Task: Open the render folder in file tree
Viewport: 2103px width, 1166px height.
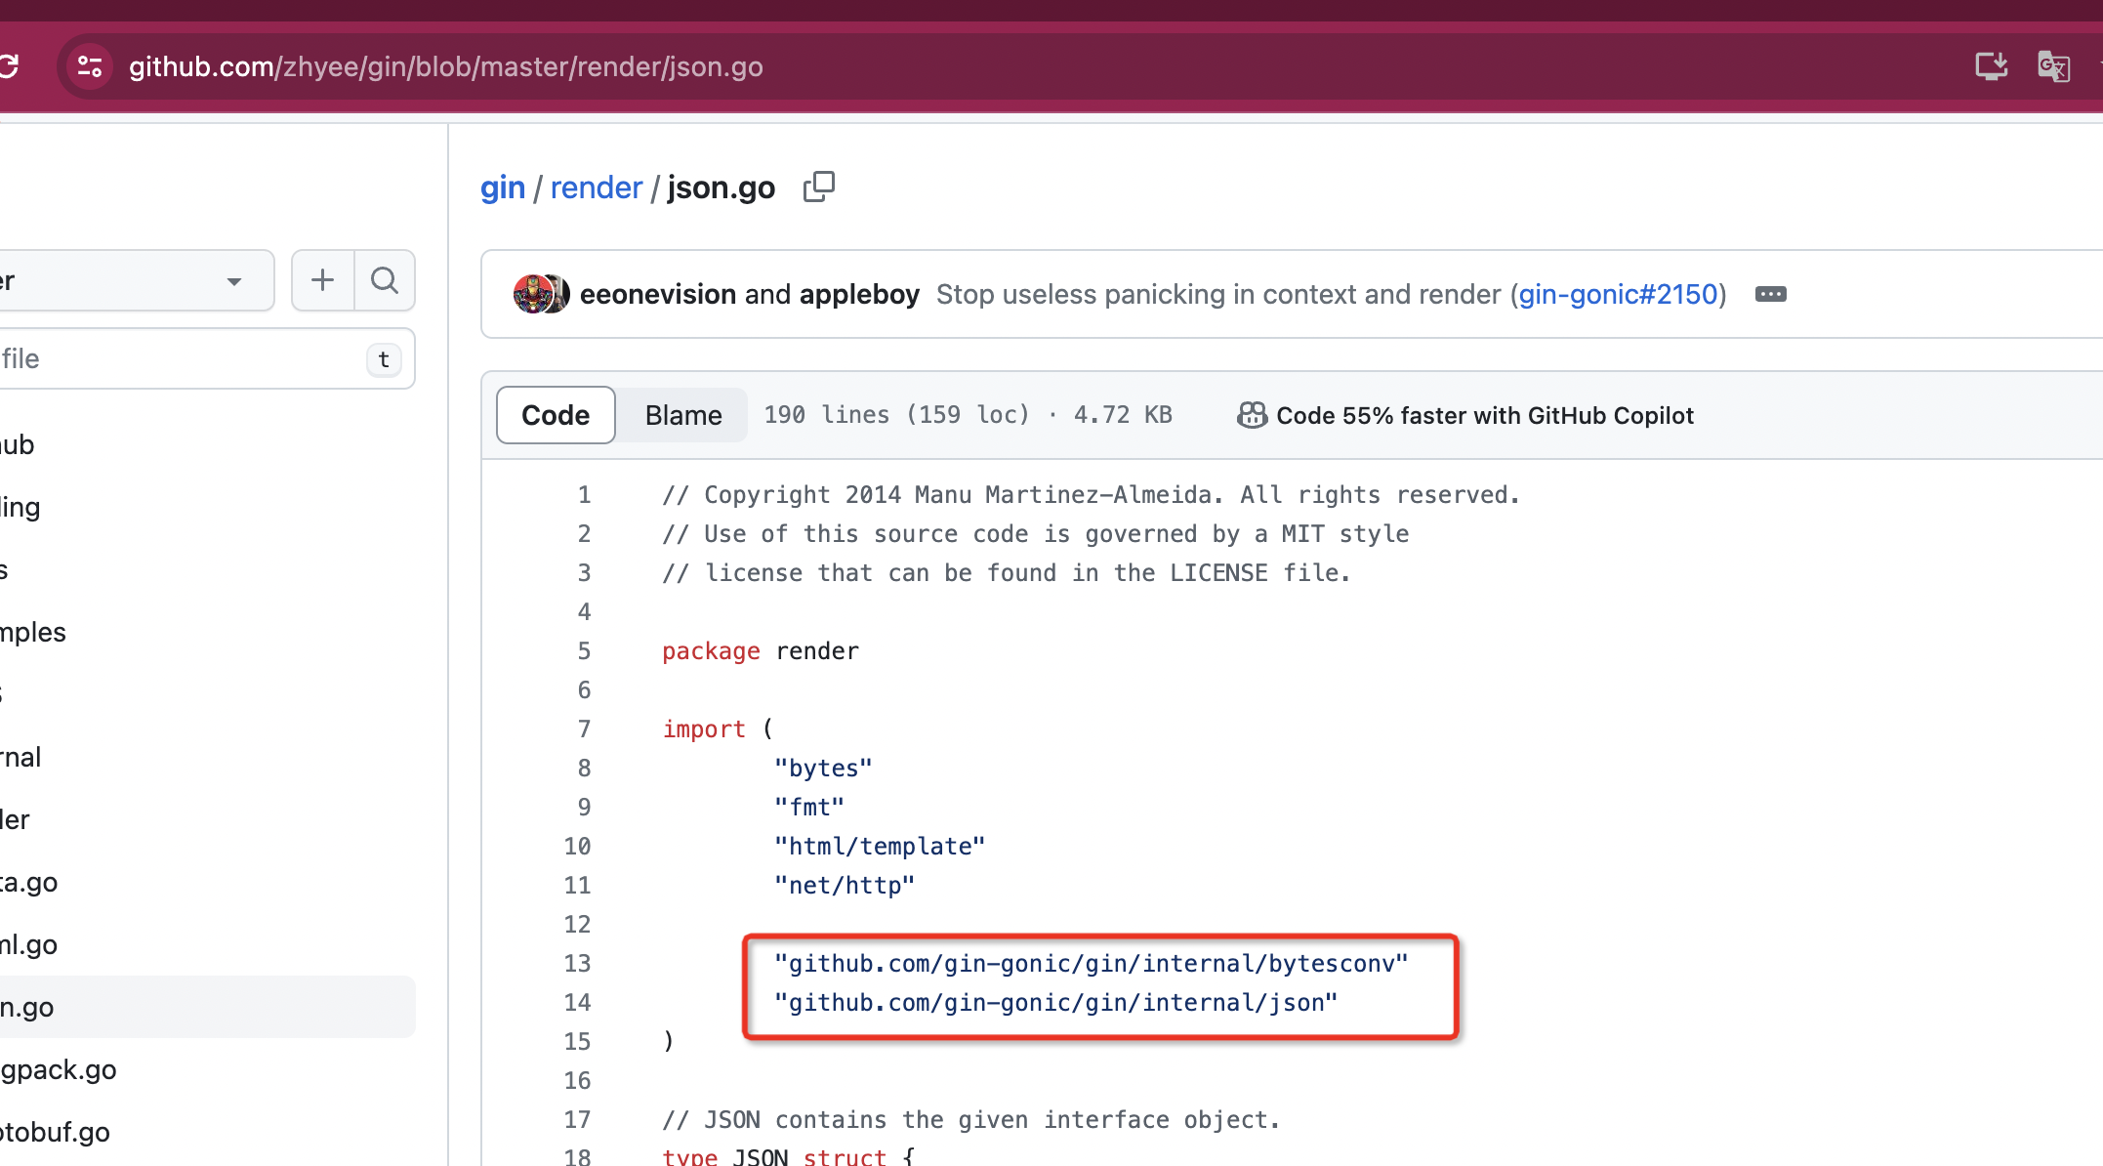Action: (x=16, y=819)
